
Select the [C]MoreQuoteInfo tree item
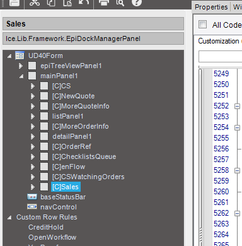point(81,106)
